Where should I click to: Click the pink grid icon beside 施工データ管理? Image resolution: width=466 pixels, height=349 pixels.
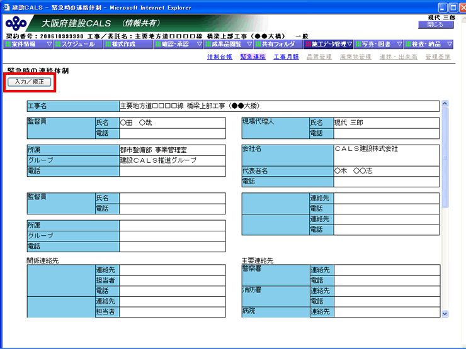tap(307, 45)
